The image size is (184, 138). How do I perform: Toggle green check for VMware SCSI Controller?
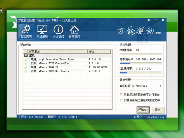click(x=26, y=63)
